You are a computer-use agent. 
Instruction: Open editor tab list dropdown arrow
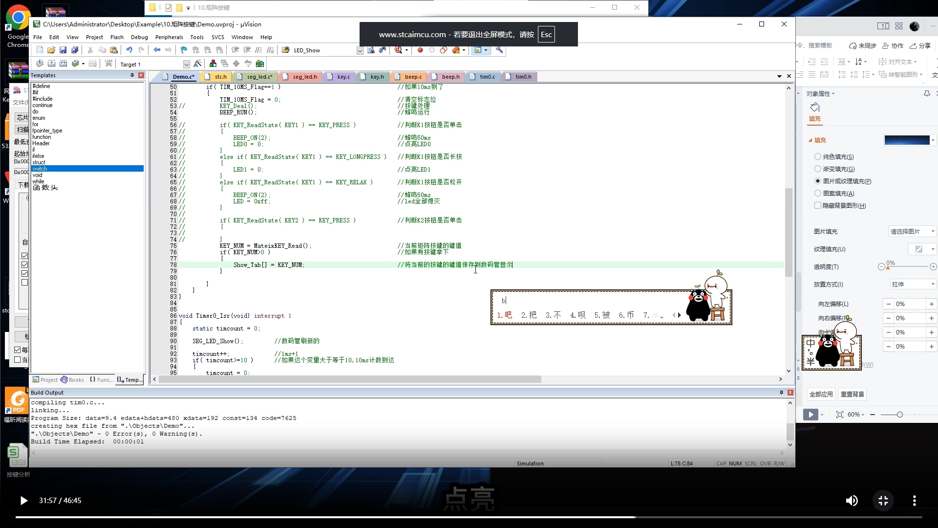coord(779,76)
